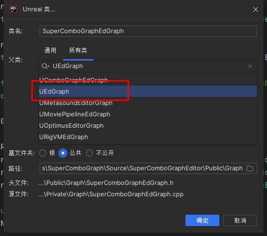Select the 根 base folder option
Screen dimensions: 267x236
click(43, 153)
